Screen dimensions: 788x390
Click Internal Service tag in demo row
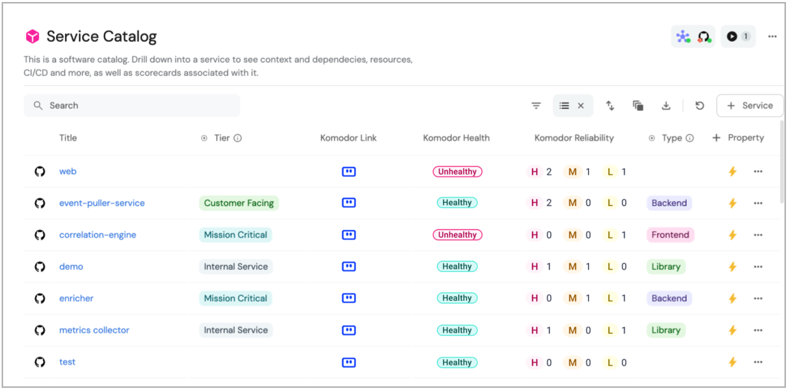pyautogui.click(x=236, y=266)
